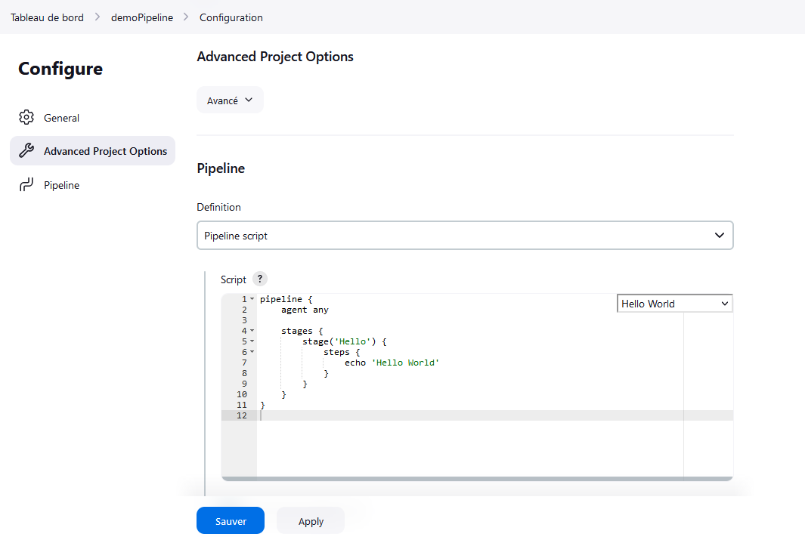Viewport: 805px width, 537px height.
Task: Click the Advanced Project Options heading
Action: (275, 57)
